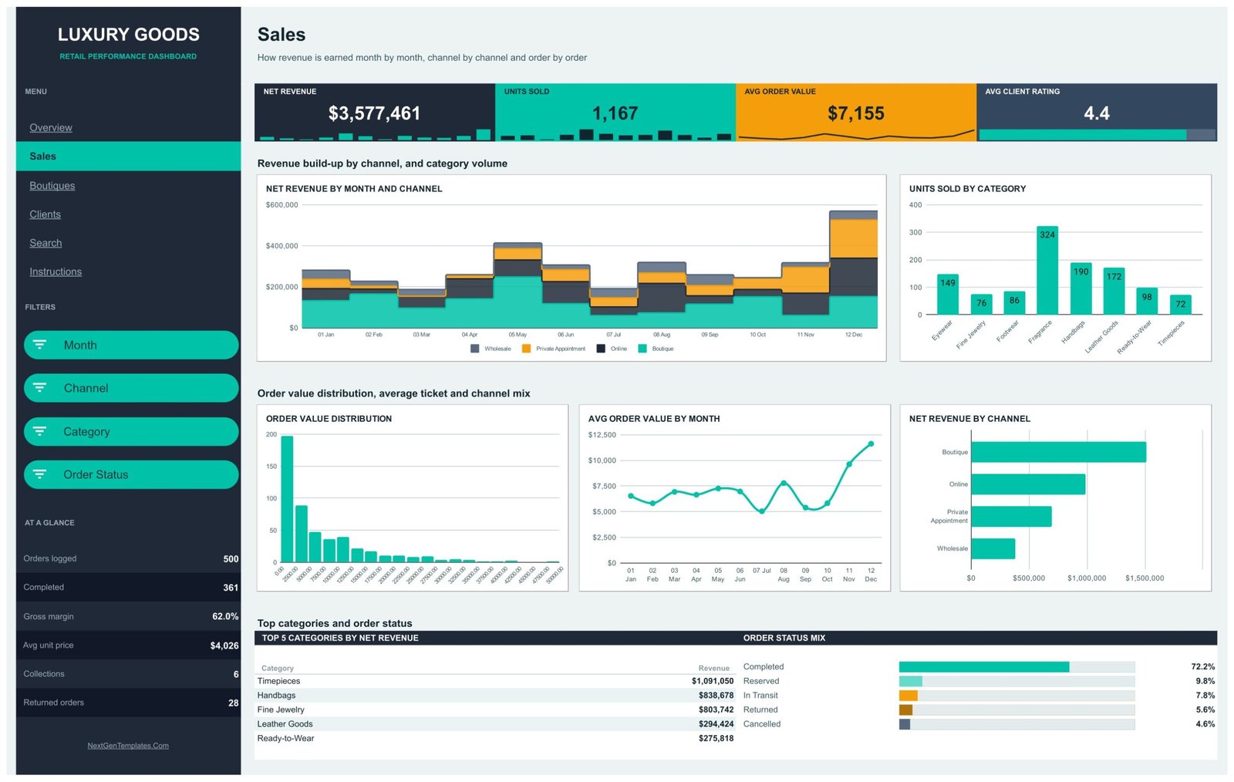This screenshot has height=782, width=1234.
Task: Click the Wholesale legend color swatch
Action: coord(475,349)
